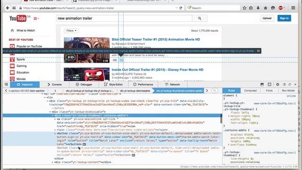302x170 pixels.
Task: Collapse the yt-lockup-thumbnail div node
Action: [52, 115]
